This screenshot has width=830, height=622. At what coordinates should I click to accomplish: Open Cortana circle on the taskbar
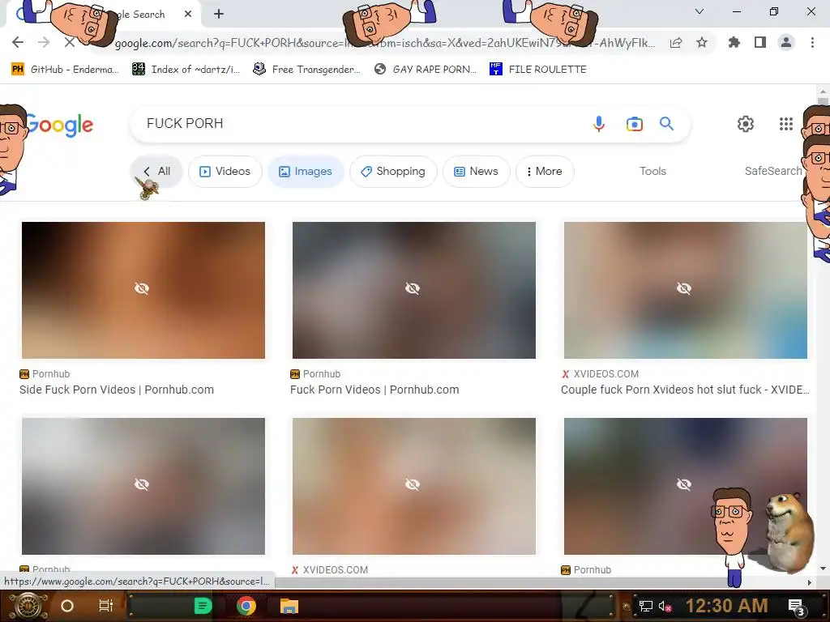(x=66, y=606)
